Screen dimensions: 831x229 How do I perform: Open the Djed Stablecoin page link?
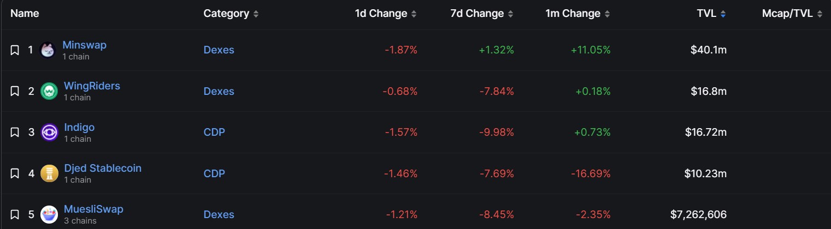pyautogui.click(x=103, y=168)
